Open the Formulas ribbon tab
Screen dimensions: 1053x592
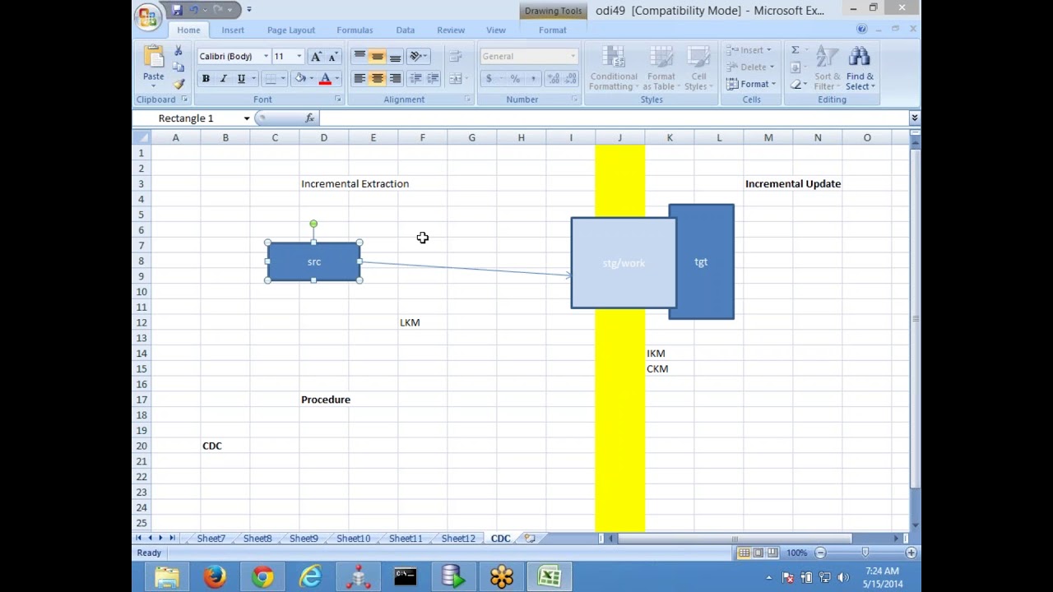point(355,30)
